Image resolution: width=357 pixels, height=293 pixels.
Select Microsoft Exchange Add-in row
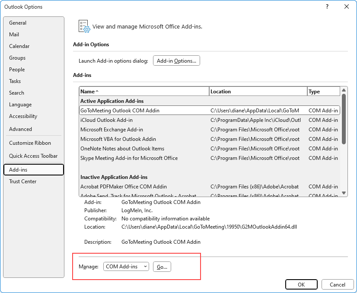210,130
